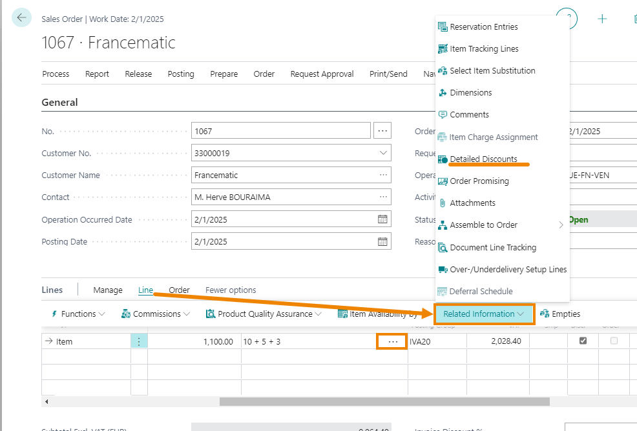Uncheck the checked box in Item row
Image resolution: width=637 pixels, height=431 pixels.
click(x=583, y=341)
